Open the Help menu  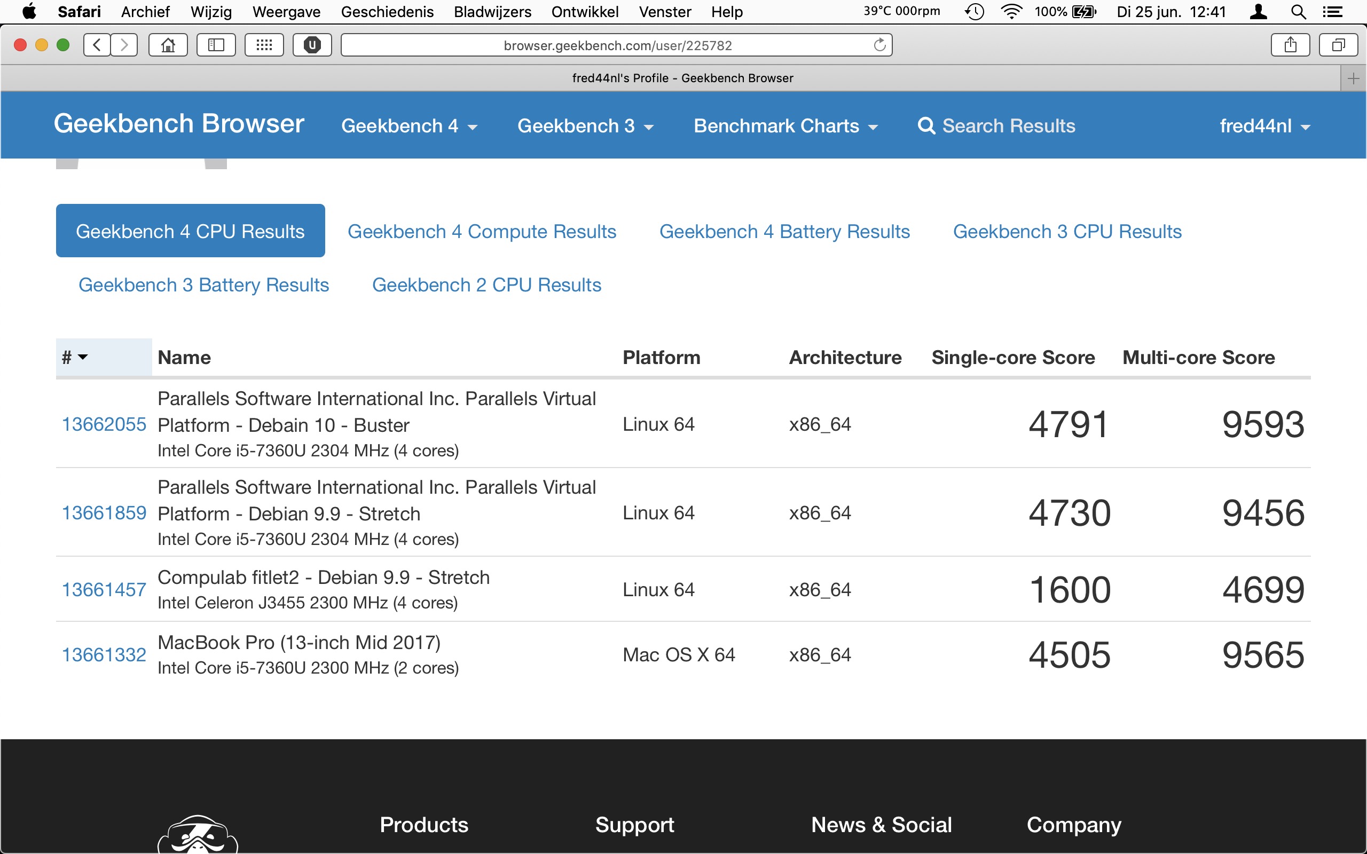point(727,11)
